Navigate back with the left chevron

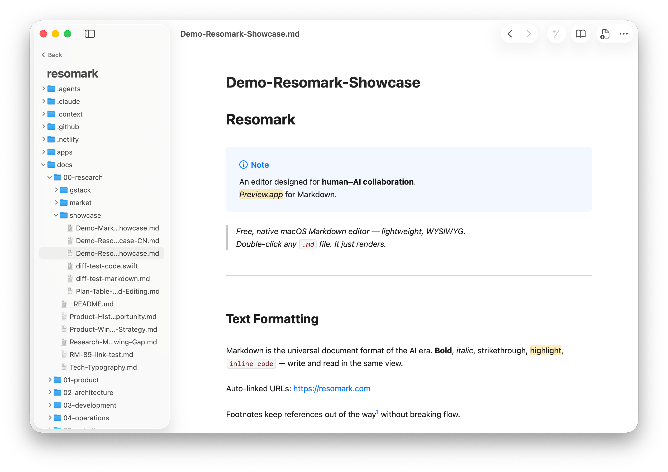click(510, 34)
